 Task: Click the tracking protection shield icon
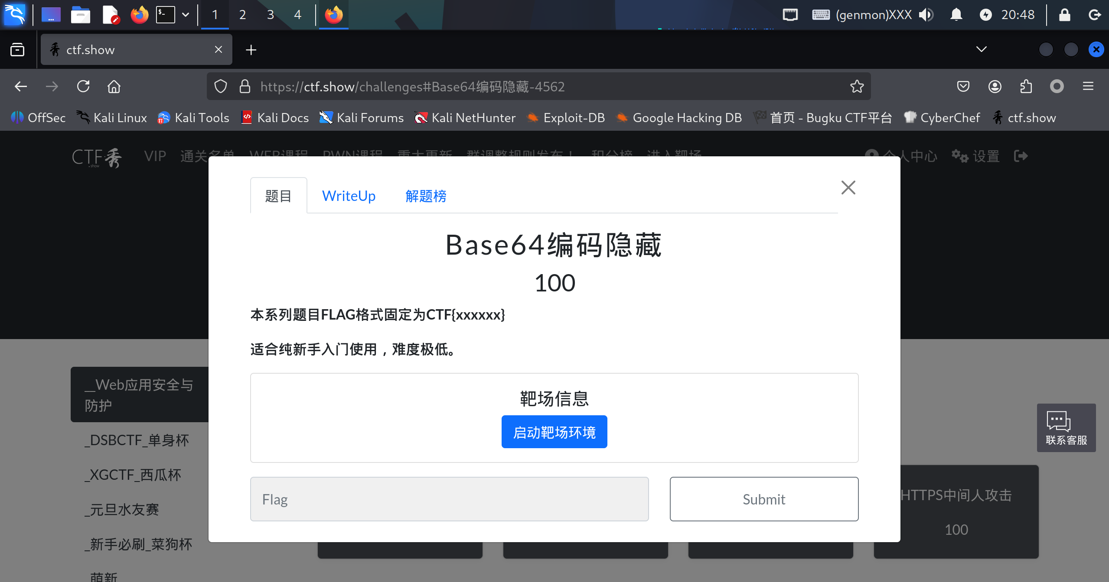(221, 87)
